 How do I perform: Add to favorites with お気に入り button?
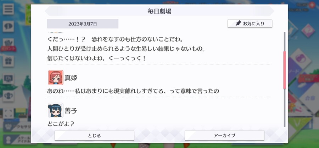point(250,24)
